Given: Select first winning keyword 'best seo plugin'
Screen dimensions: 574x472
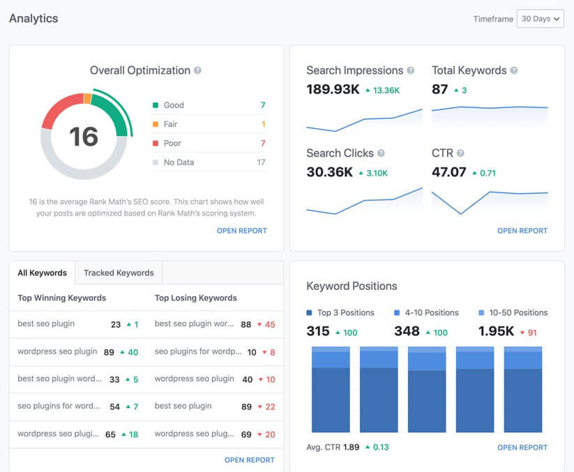Looking at the screenshot, I should [46, 323].
